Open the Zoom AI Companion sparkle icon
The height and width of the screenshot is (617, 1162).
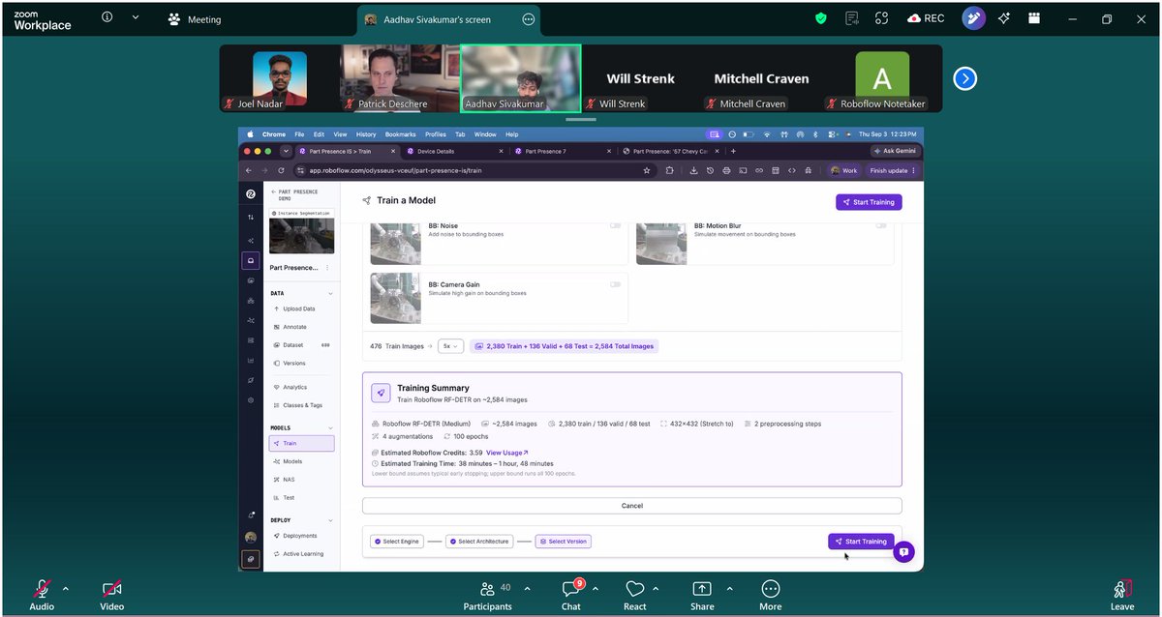click(x=1005, y=18)
